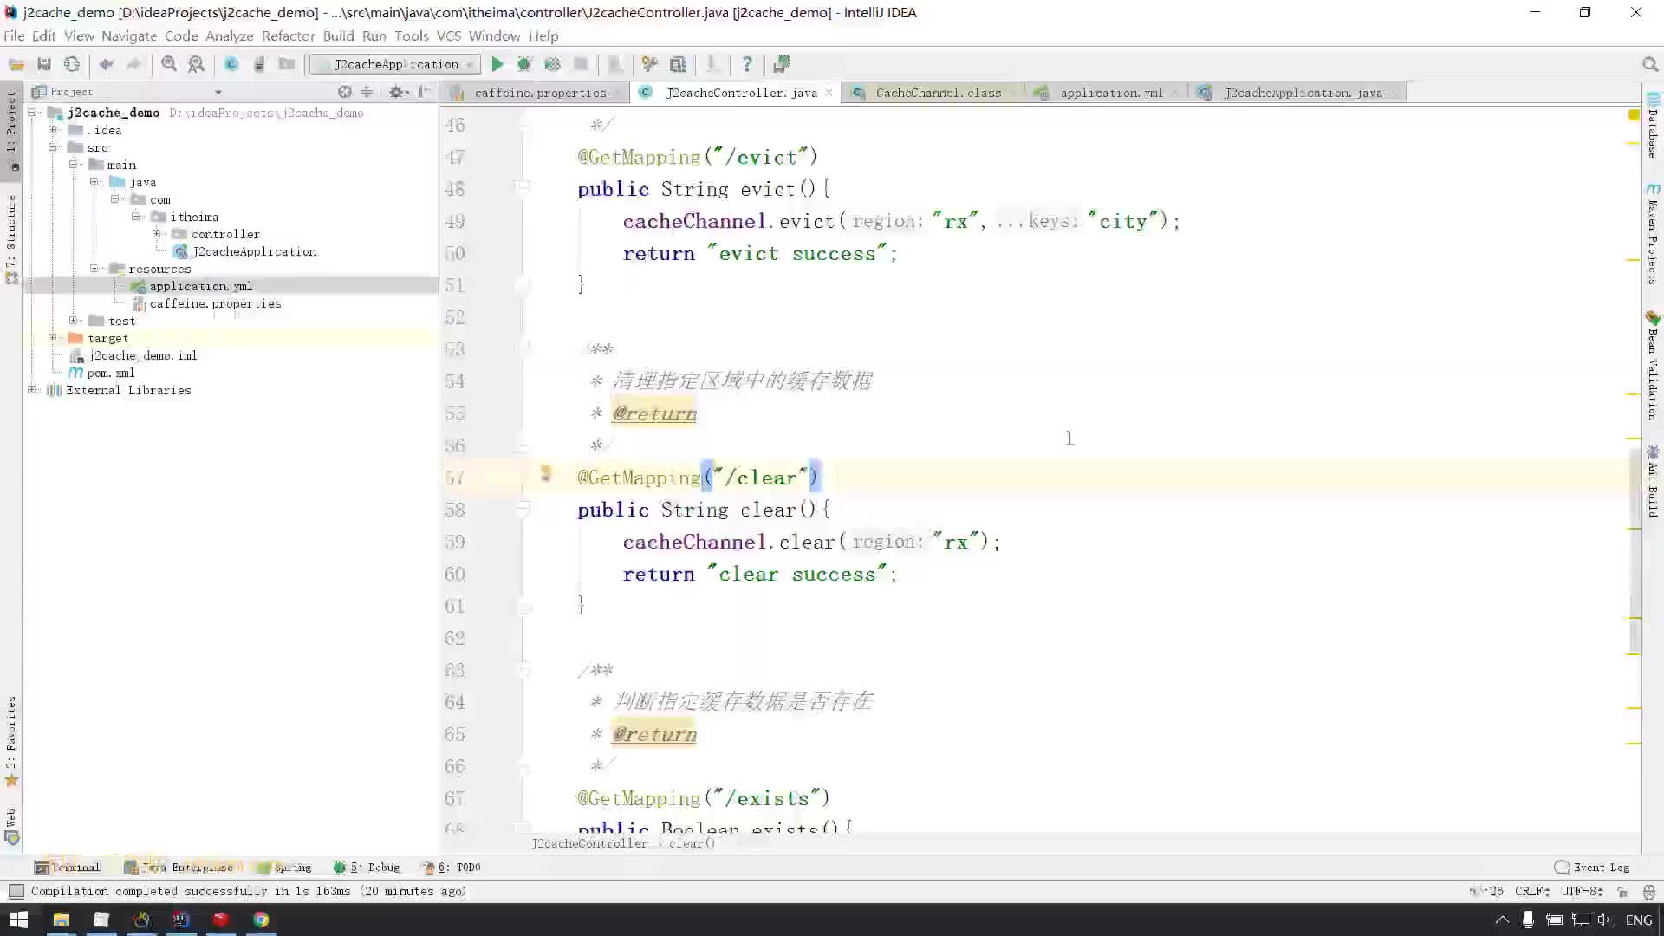Toggle the Bean Validation tool window
The image size is (1664, 936).
point(1653,366)
